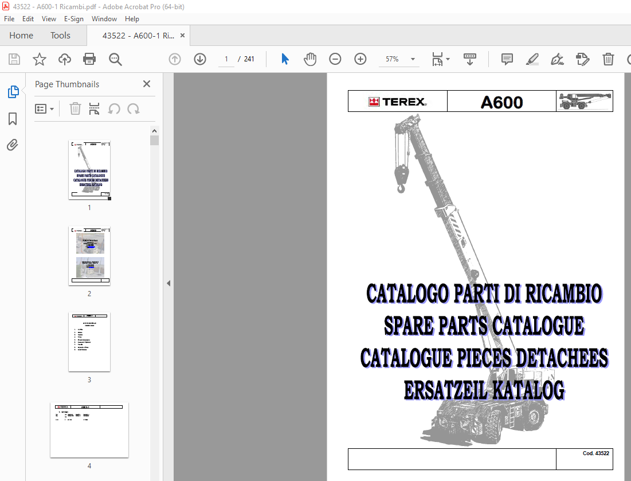
Task: Insert page break icon in thumbnails panel
Action: click(x=94, y=109)
